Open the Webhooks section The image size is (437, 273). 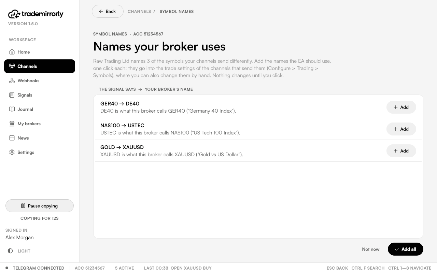(40, 81)
